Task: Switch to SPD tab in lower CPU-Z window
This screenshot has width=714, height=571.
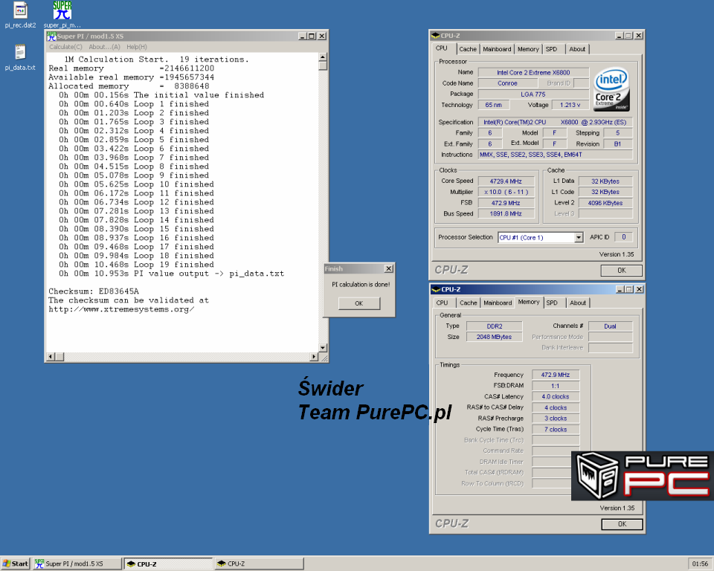Action: click(552, 303)
